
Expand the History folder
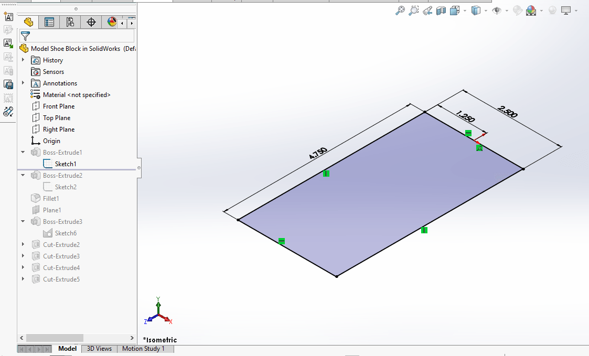point(23,60)
